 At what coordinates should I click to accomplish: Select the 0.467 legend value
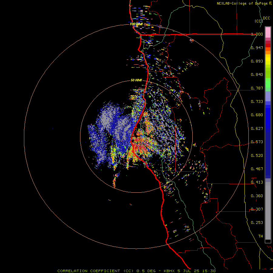pos(257,169)
